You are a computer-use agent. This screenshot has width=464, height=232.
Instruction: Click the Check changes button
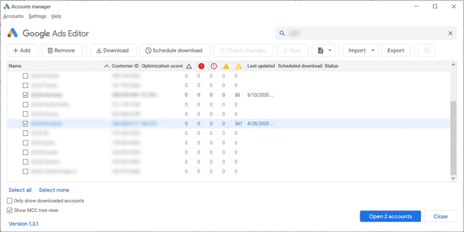click(x=243, y=51)
